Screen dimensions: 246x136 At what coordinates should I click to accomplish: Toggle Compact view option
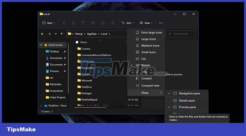tap(146, 86)
